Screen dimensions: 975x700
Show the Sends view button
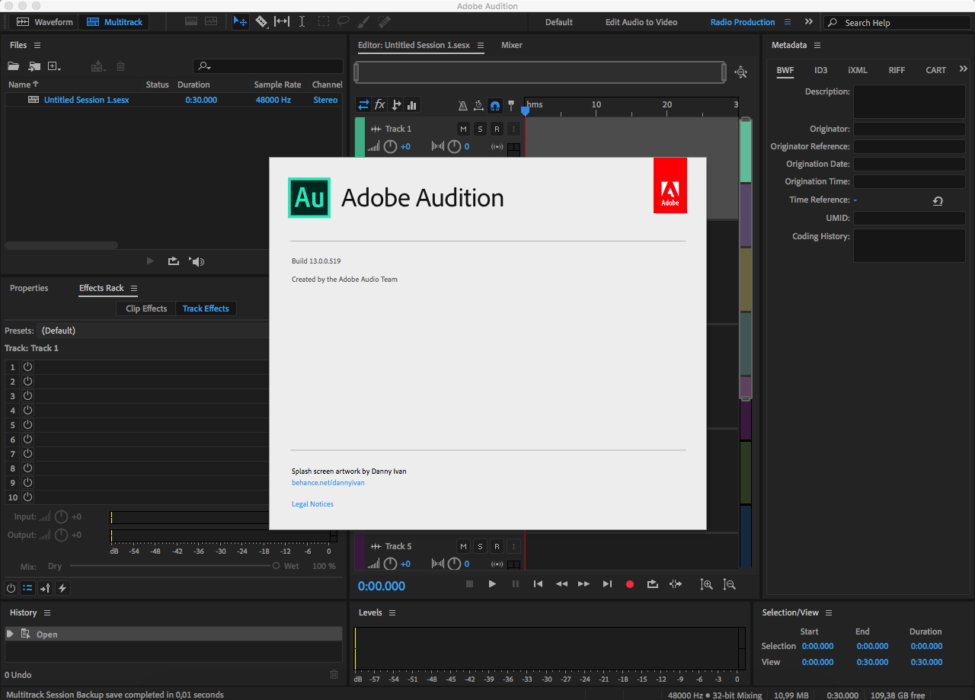tap(396, 105)
